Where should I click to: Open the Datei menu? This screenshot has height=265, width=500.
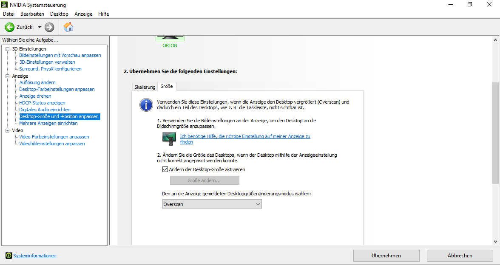9,14
